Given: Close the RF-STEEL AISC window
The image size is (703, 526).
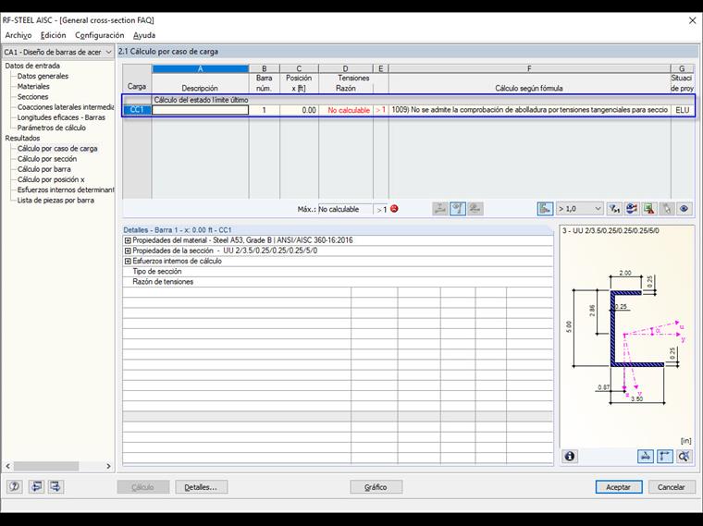Looking at the screenshot, I should (692, 20).
